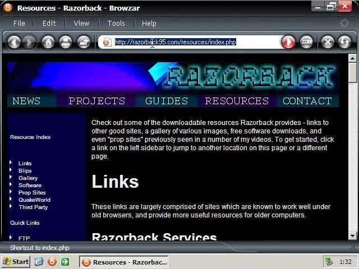Go to the PROJECTS section
Viewport: 359px width, 269px height.
(x=97, y=101)
